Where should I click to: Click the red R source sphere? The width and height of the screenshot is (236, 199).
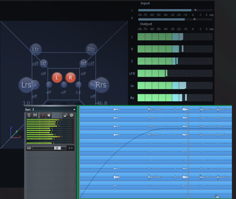[x=70, y=78]
